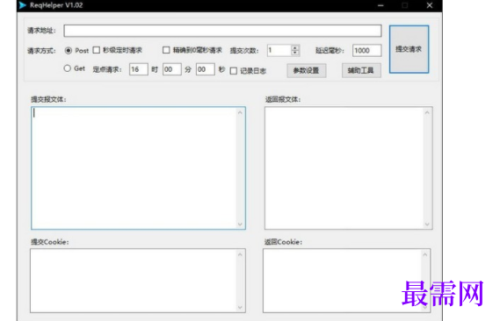Click the 提交请求 submit button

pyautogui.click(x=409, y=49)
